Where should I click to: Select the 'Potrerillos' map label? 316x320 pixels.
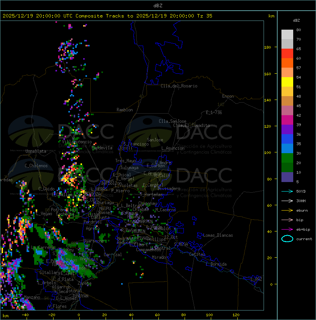63,210
